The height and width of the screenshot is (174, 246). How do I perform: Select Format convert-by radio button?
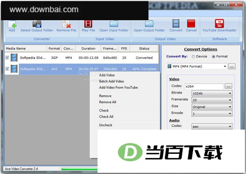pos(213,57)
